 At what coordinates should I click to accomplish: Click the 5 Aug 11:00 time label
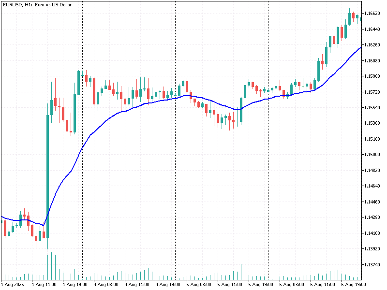pyautogui.click(x=230, y=285)
